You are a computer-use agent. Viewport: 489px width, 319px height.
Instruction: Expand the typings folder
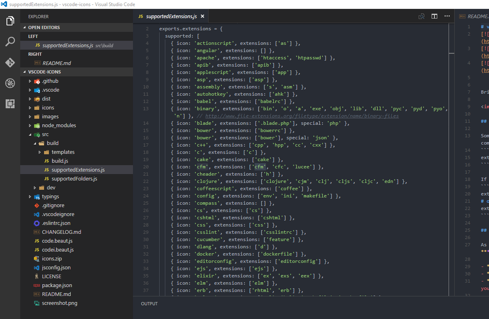(x=77, y=197)
